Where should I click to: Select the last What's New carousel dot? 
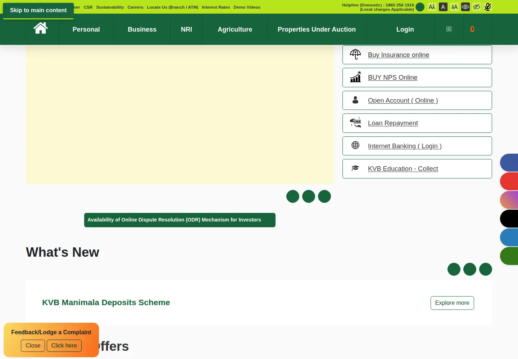pyautogui.click(x=486, y=269)
